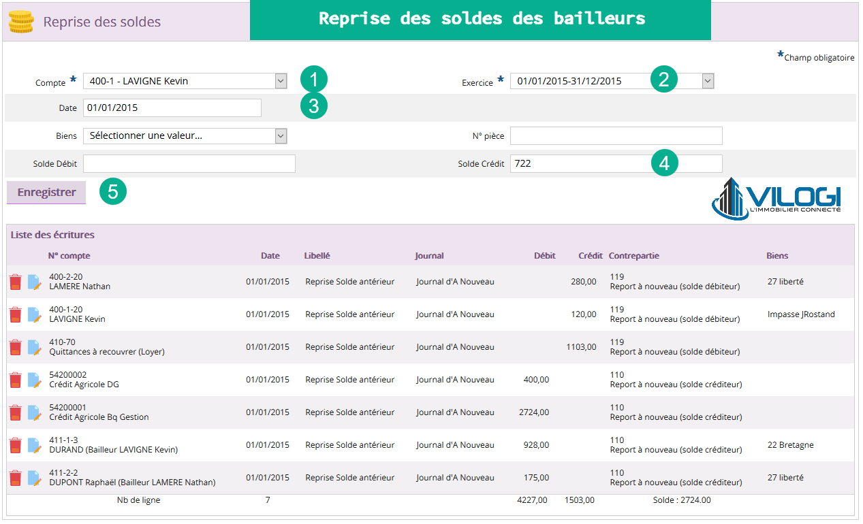
Task: Delete the 411-2-2 DUPONT Raphaël entry
Action: click(15, 478)
